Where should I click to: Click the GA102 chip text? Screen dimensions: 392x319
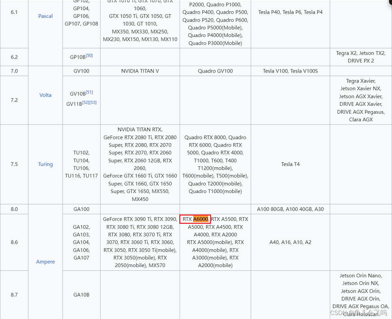[x=81, y=227]
